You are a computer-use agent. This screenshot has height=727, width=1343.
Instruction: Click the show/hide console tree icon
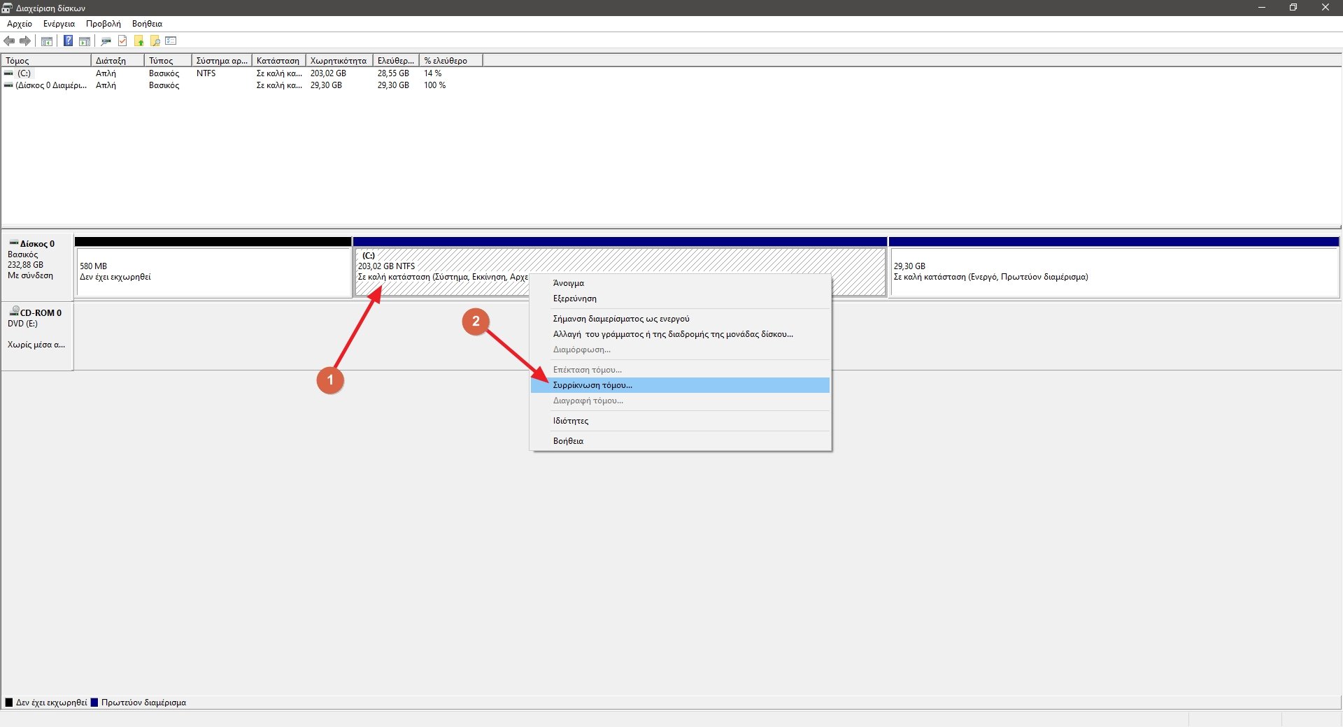[47, 41]
